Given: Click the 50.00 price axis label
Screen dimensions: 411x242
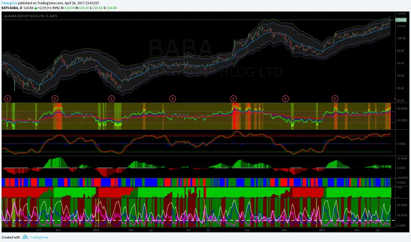Looking at the screenshot, I should [400, 100].
